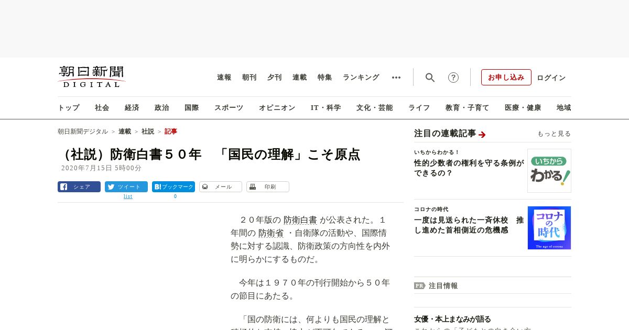Go to スポーツ section tab

(229, 108)
